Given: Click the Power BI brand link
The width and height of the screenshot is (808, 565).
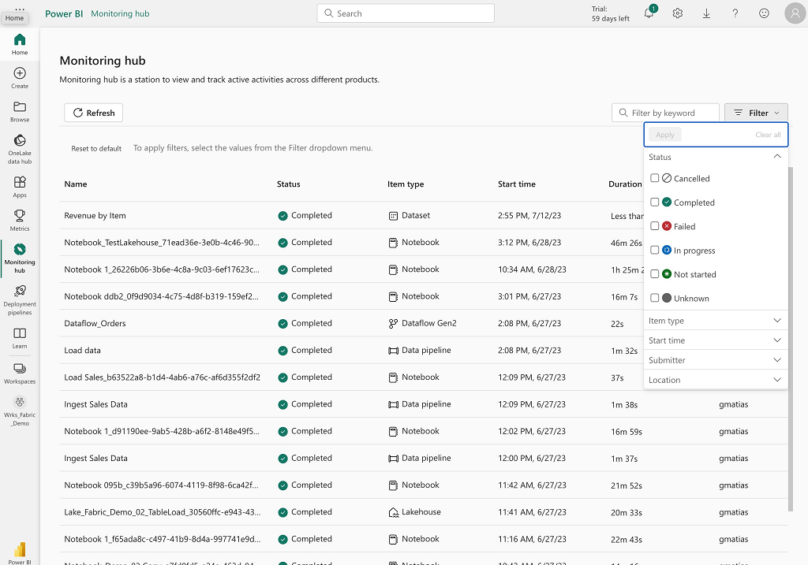Looking at the screenshot, I should point(64,14).
